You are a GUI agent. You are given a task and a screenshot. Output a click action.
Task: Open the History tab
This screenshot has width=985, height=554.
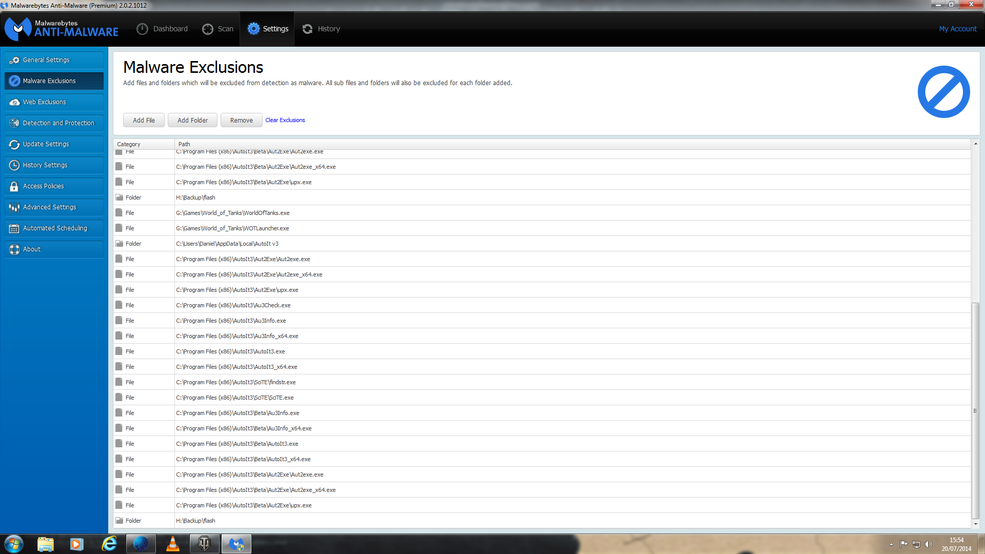click(x=321, y=29)
